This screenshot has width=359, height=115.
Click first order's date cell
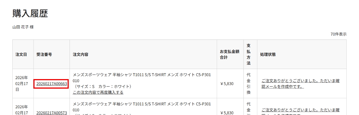(x=22, y=84)
